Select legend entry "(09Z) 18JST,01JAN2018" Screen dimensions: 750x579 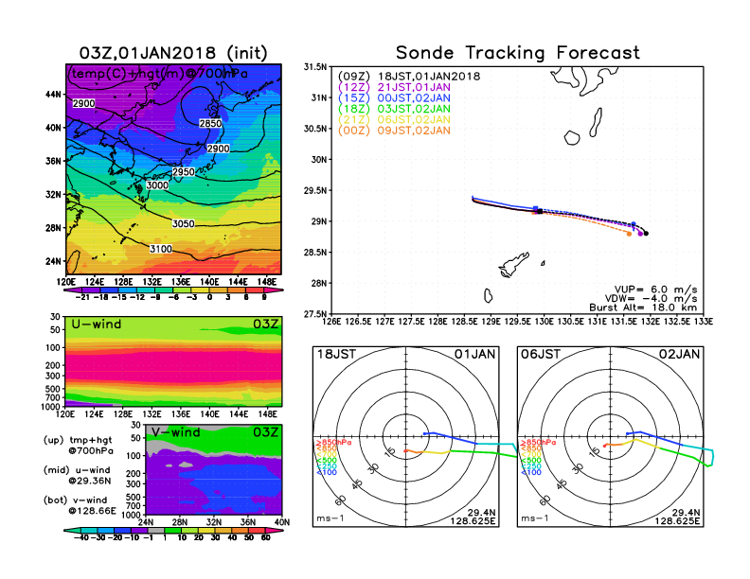pyautogui.click(x=408, y=77)
